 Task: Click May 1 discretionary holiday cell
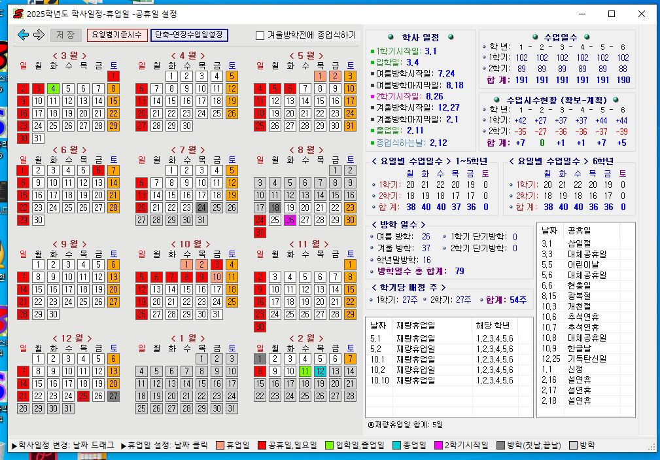pos(320,77)
